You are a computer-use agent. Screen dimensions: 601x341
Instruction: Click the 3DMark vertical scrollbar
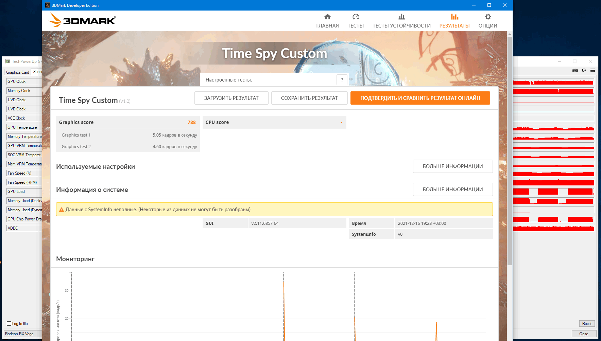(x=509, y=151)
